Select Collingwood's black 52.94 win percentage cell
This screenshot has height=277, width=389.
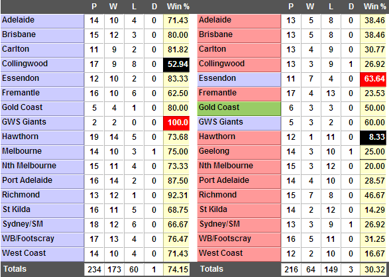(x=176, y=64)
